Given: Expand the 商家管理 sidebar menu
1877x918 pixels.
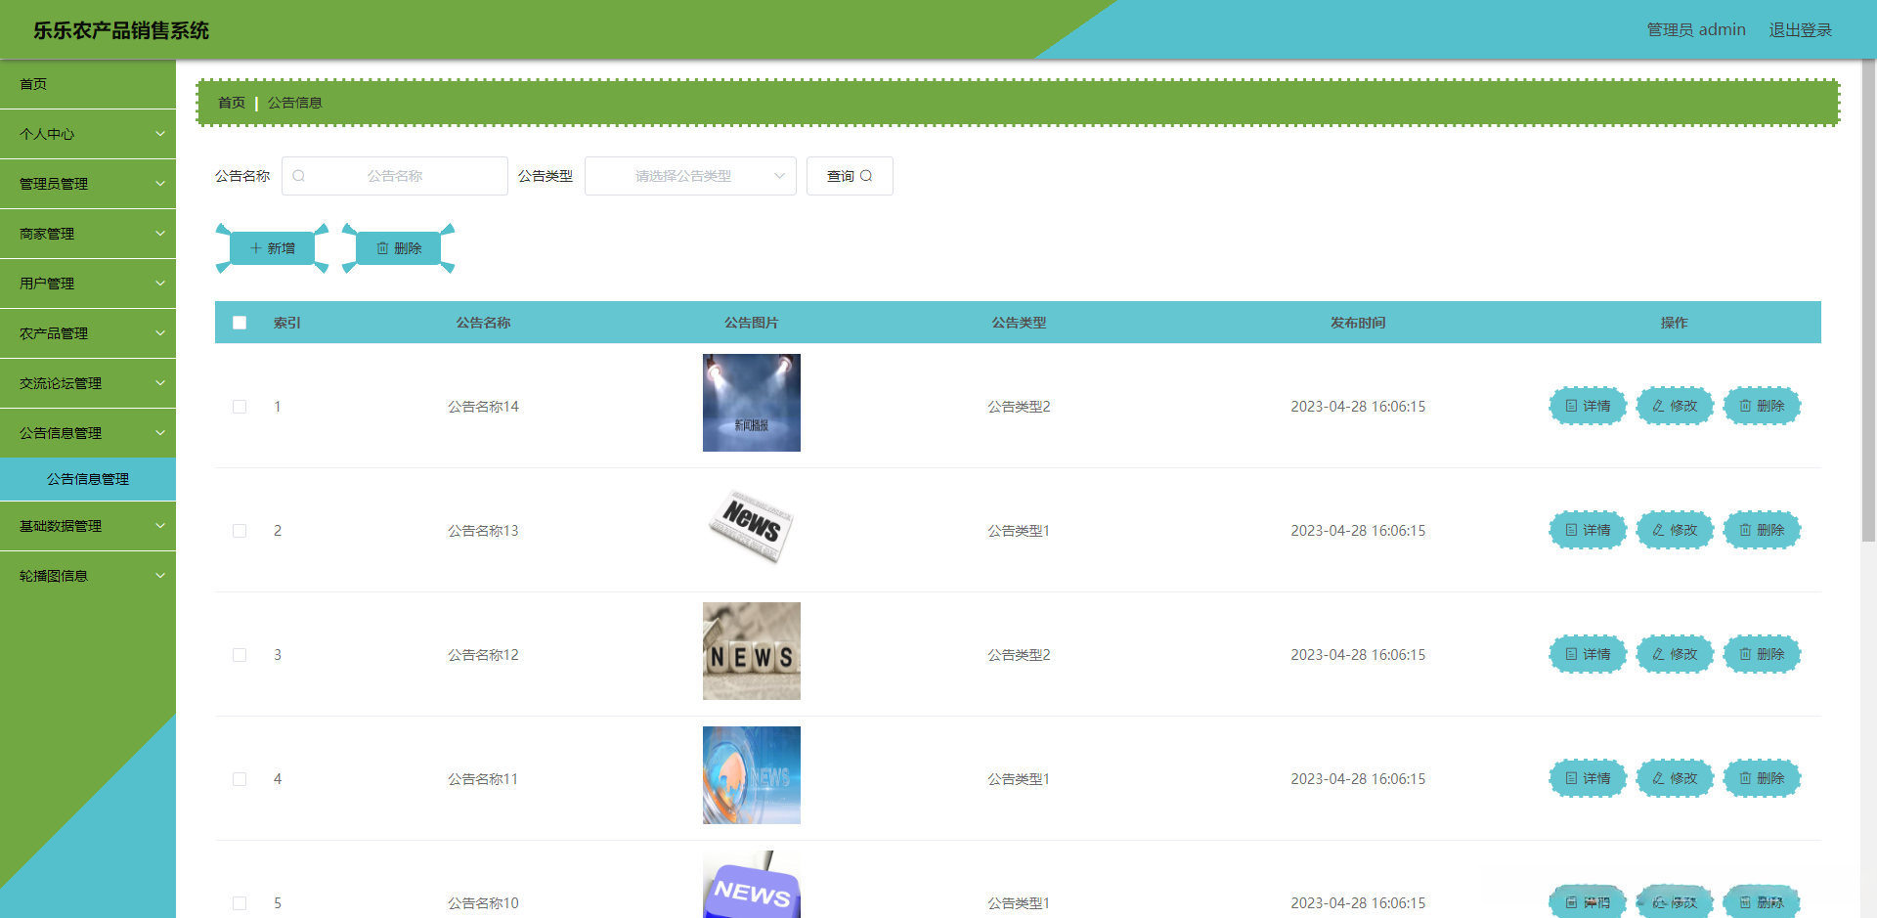Looking at the screenshot, I should tap(88, 234).
